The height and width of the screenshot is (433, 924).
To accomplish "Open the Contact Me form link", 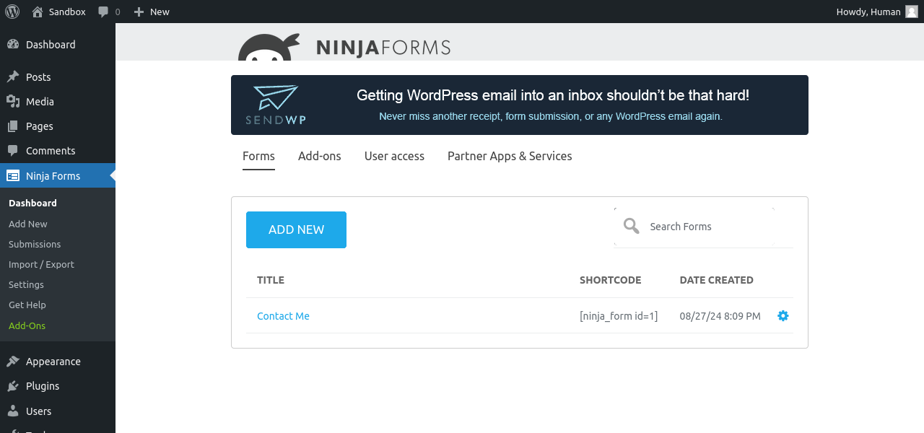I will tap(283, 316).
